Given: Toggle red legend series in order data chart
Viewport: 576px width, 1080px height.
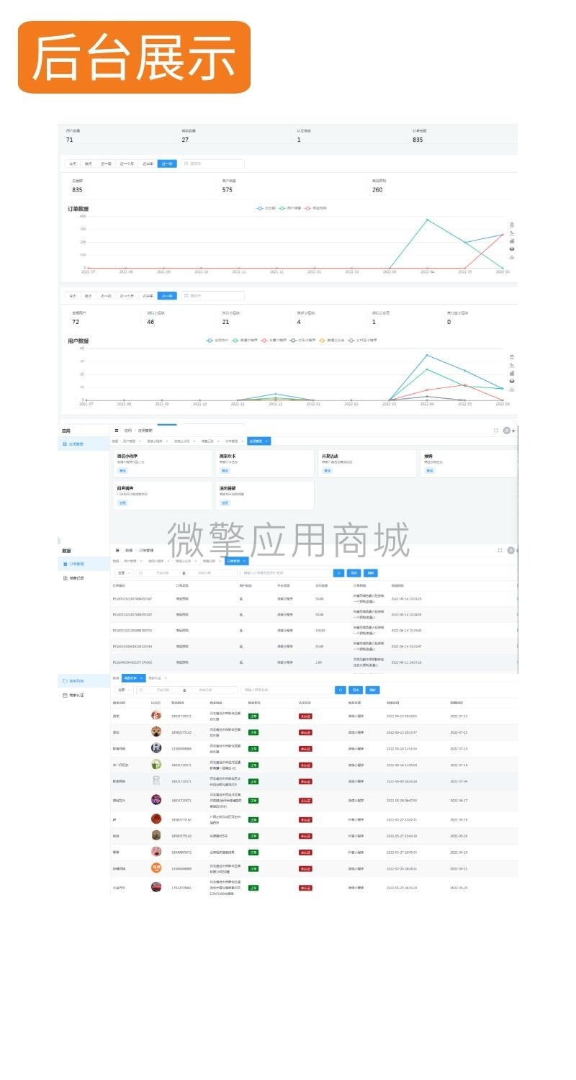Looking at the screenshot, I should [x=315, y=208].
